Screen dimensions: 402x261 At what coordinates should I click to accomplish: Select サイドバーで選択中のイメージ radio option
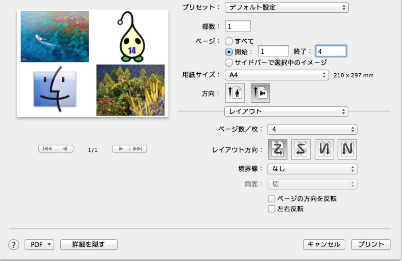pyautogui.click(x=229, y=62)
